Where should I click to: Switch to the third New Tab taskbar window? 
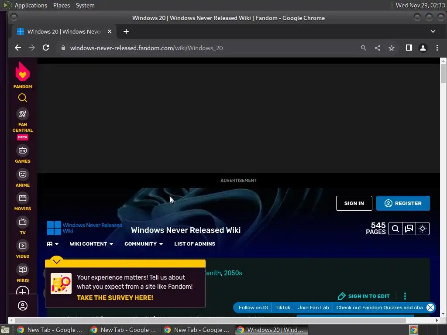point(197,330)
